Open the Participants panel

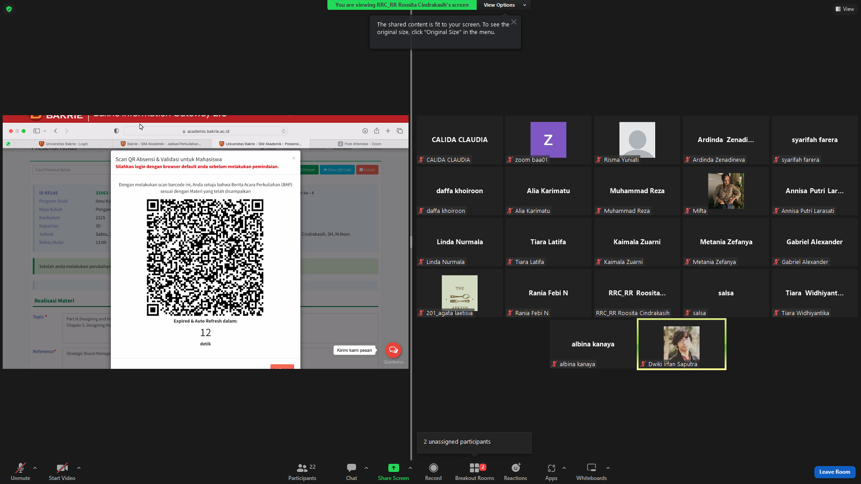(302, 471)
